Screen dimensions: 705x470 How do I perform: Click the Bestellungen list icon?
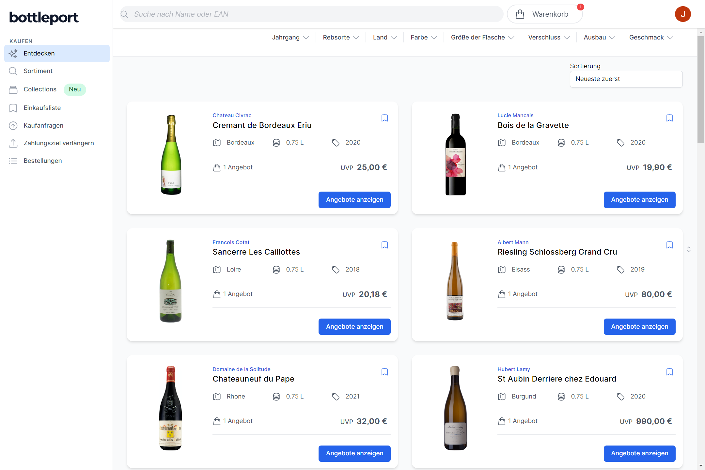[x=13, y=161]
